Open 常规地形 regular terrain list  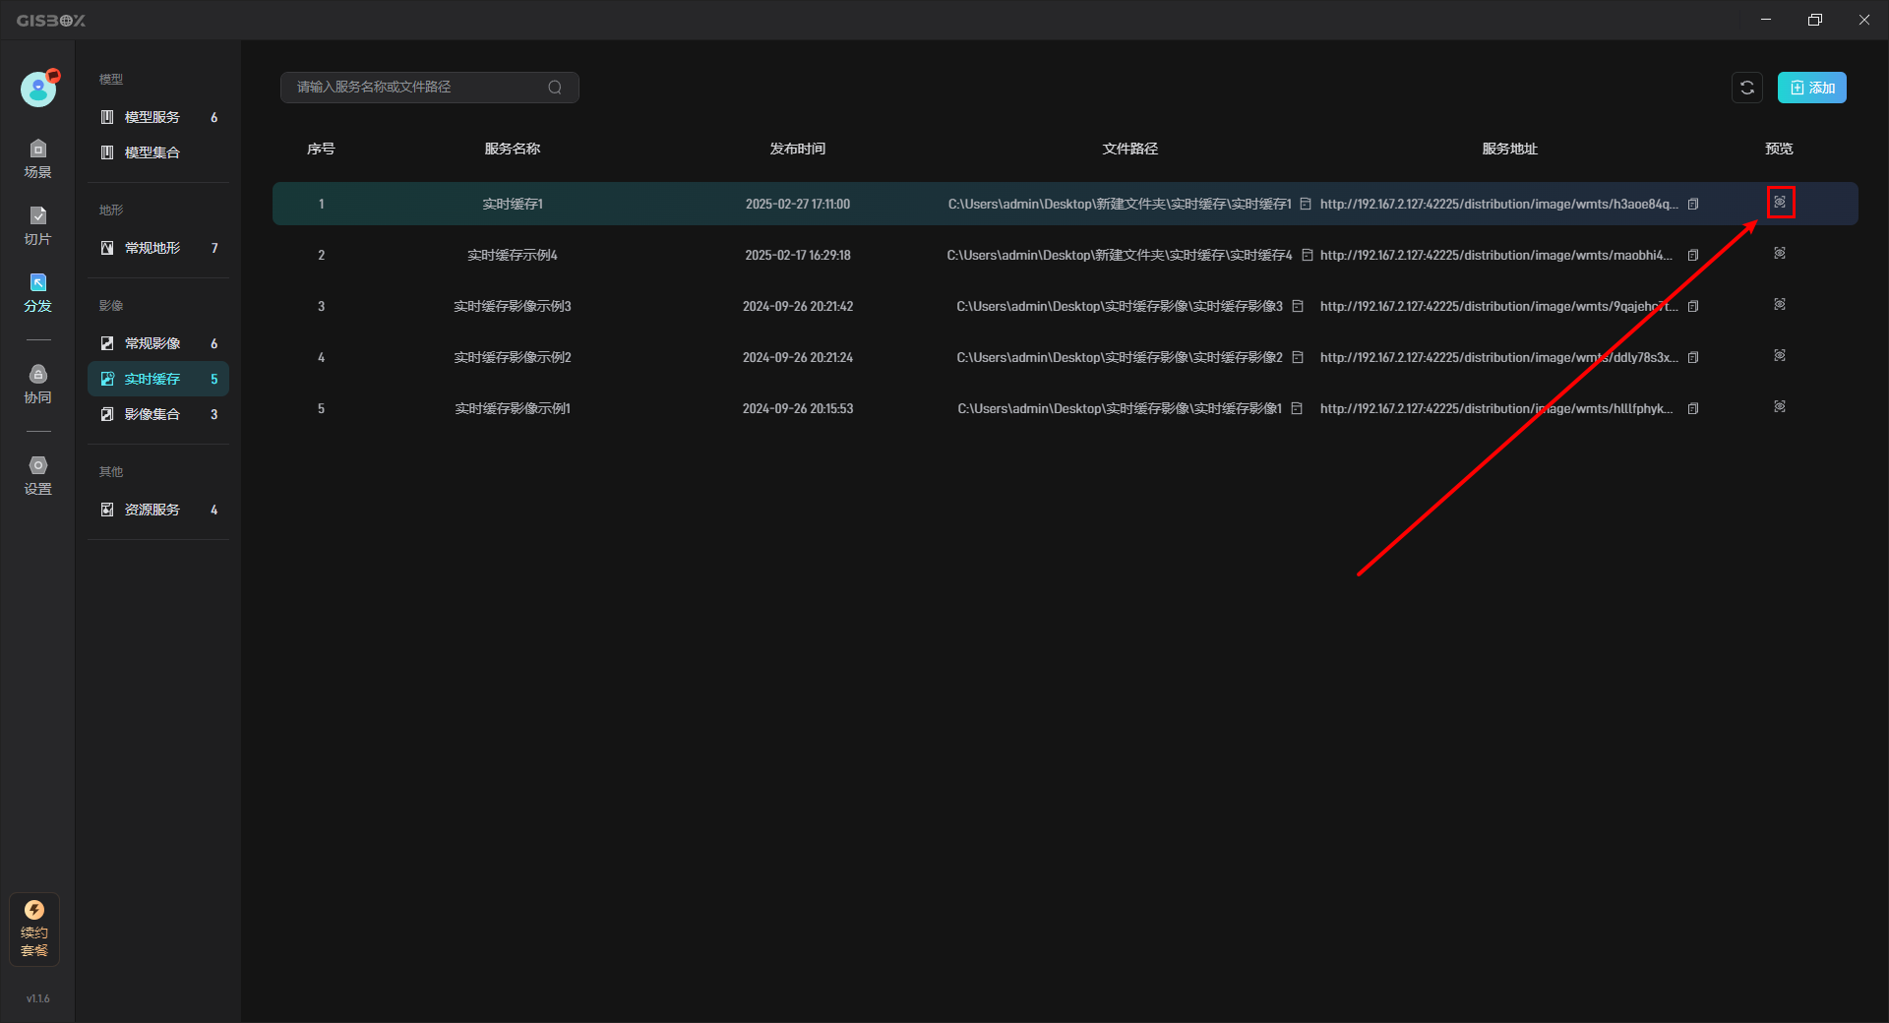click(158, 248)
